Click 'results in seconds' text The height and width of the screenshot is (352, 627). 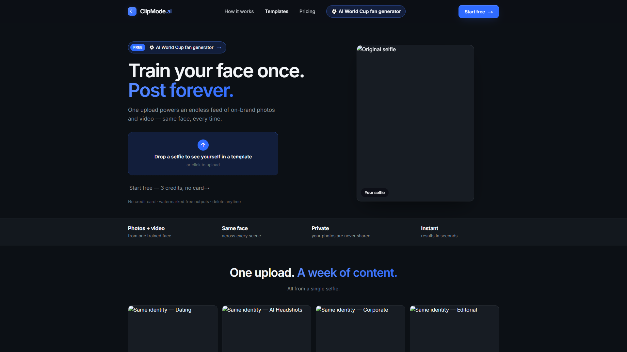tap(439, 236)
